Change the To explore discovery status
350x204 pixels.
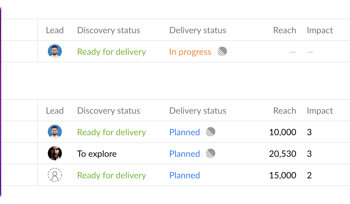point(97,154)
